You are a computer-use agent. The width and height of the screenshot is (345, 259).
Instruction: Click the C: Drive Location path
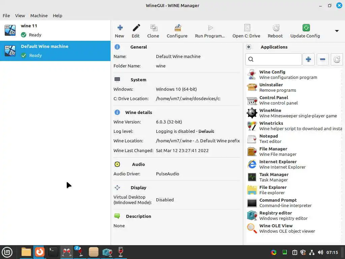click(x=188, y=99)
